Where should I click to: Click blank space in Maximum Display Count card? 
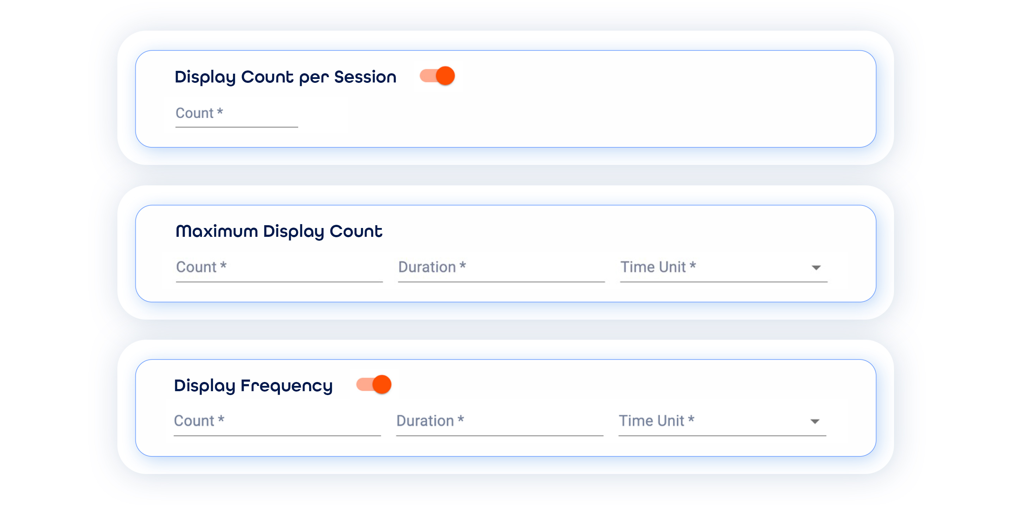[x=628, y=231]
